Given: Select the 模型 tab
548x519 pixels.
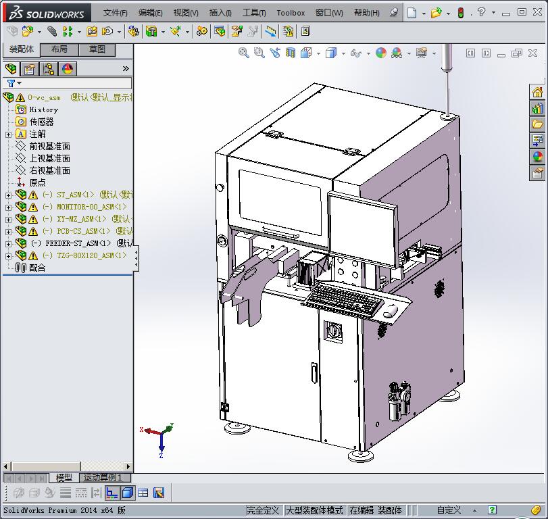Looking at the screenshot, I should tap(64, 477).
